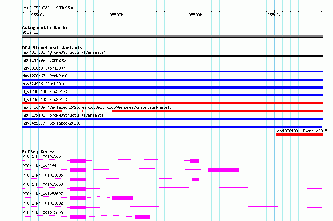
Task: Click the PTCH1|NM_001083603 transcript label
Action: point(43,184)
